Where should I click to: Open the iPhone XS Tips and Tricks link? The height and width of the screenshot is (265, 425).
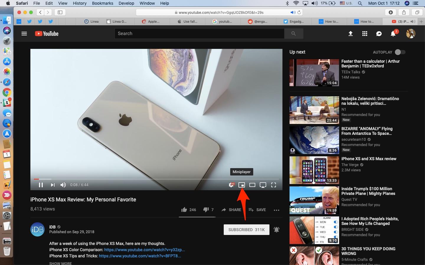click(x=140, y=256)
